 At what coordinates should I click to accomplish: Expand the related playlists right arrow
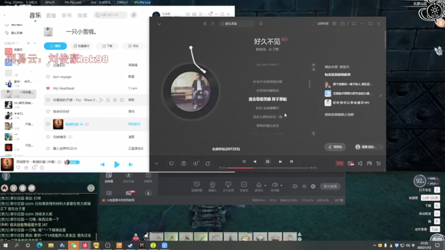pyautogui.click(x=380, y=96)
